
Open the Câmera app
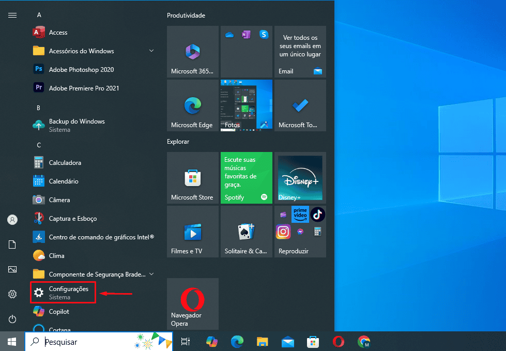pos(93,200)
